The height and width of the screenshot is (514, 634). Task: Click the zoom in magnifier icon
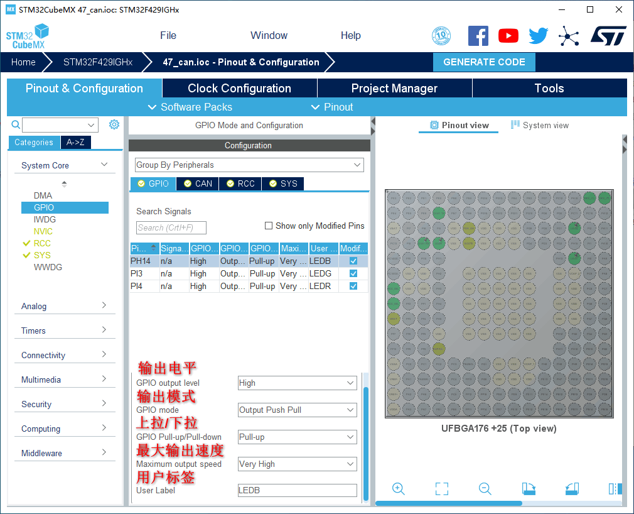point(398,489)
